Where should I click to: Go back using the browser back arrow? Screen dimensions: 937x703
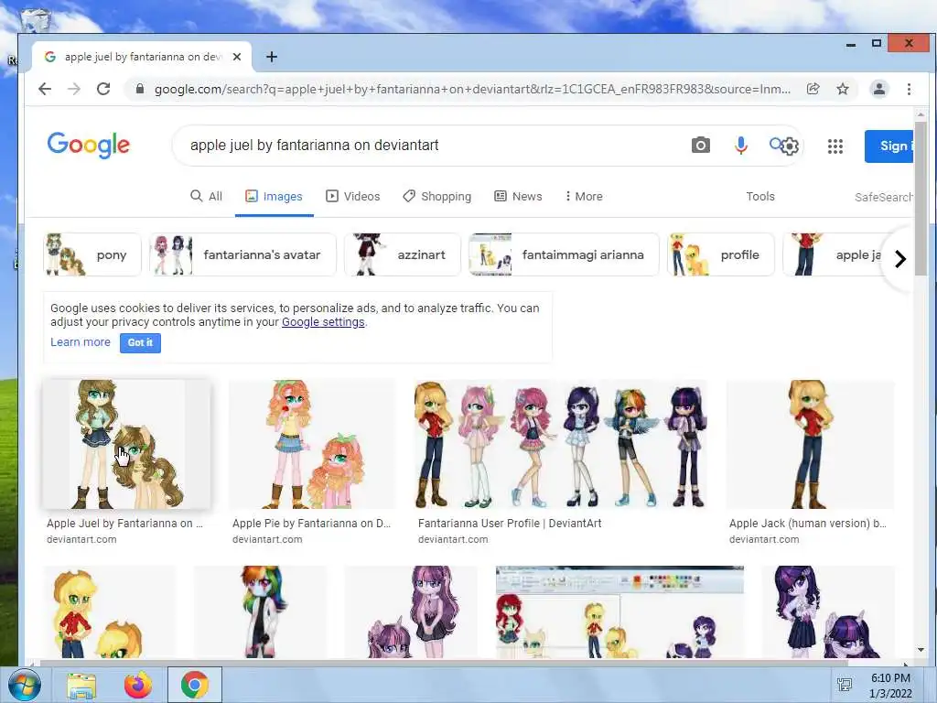(x=45, y=89)
